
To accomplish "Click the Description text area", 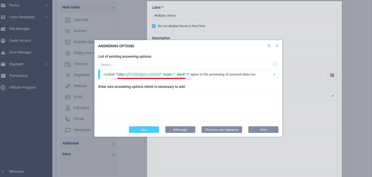I will (245, 50).
